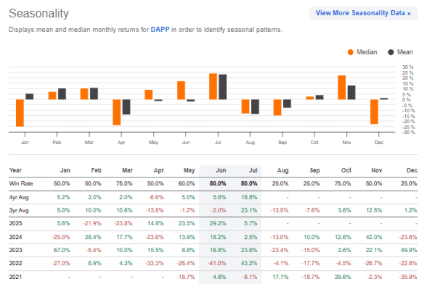Open View More Seasonality Data page
Image resolution: width=425 pixels, height=292 pixels.
pos(363,13)
